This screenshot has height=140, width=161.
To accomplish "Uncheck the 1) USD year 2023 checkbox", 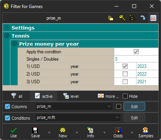I will (125, 66).
